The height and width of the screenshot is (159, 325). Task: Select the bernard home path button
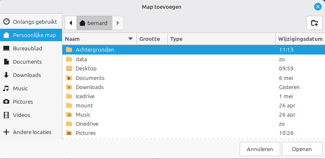(x=95, y=23)
